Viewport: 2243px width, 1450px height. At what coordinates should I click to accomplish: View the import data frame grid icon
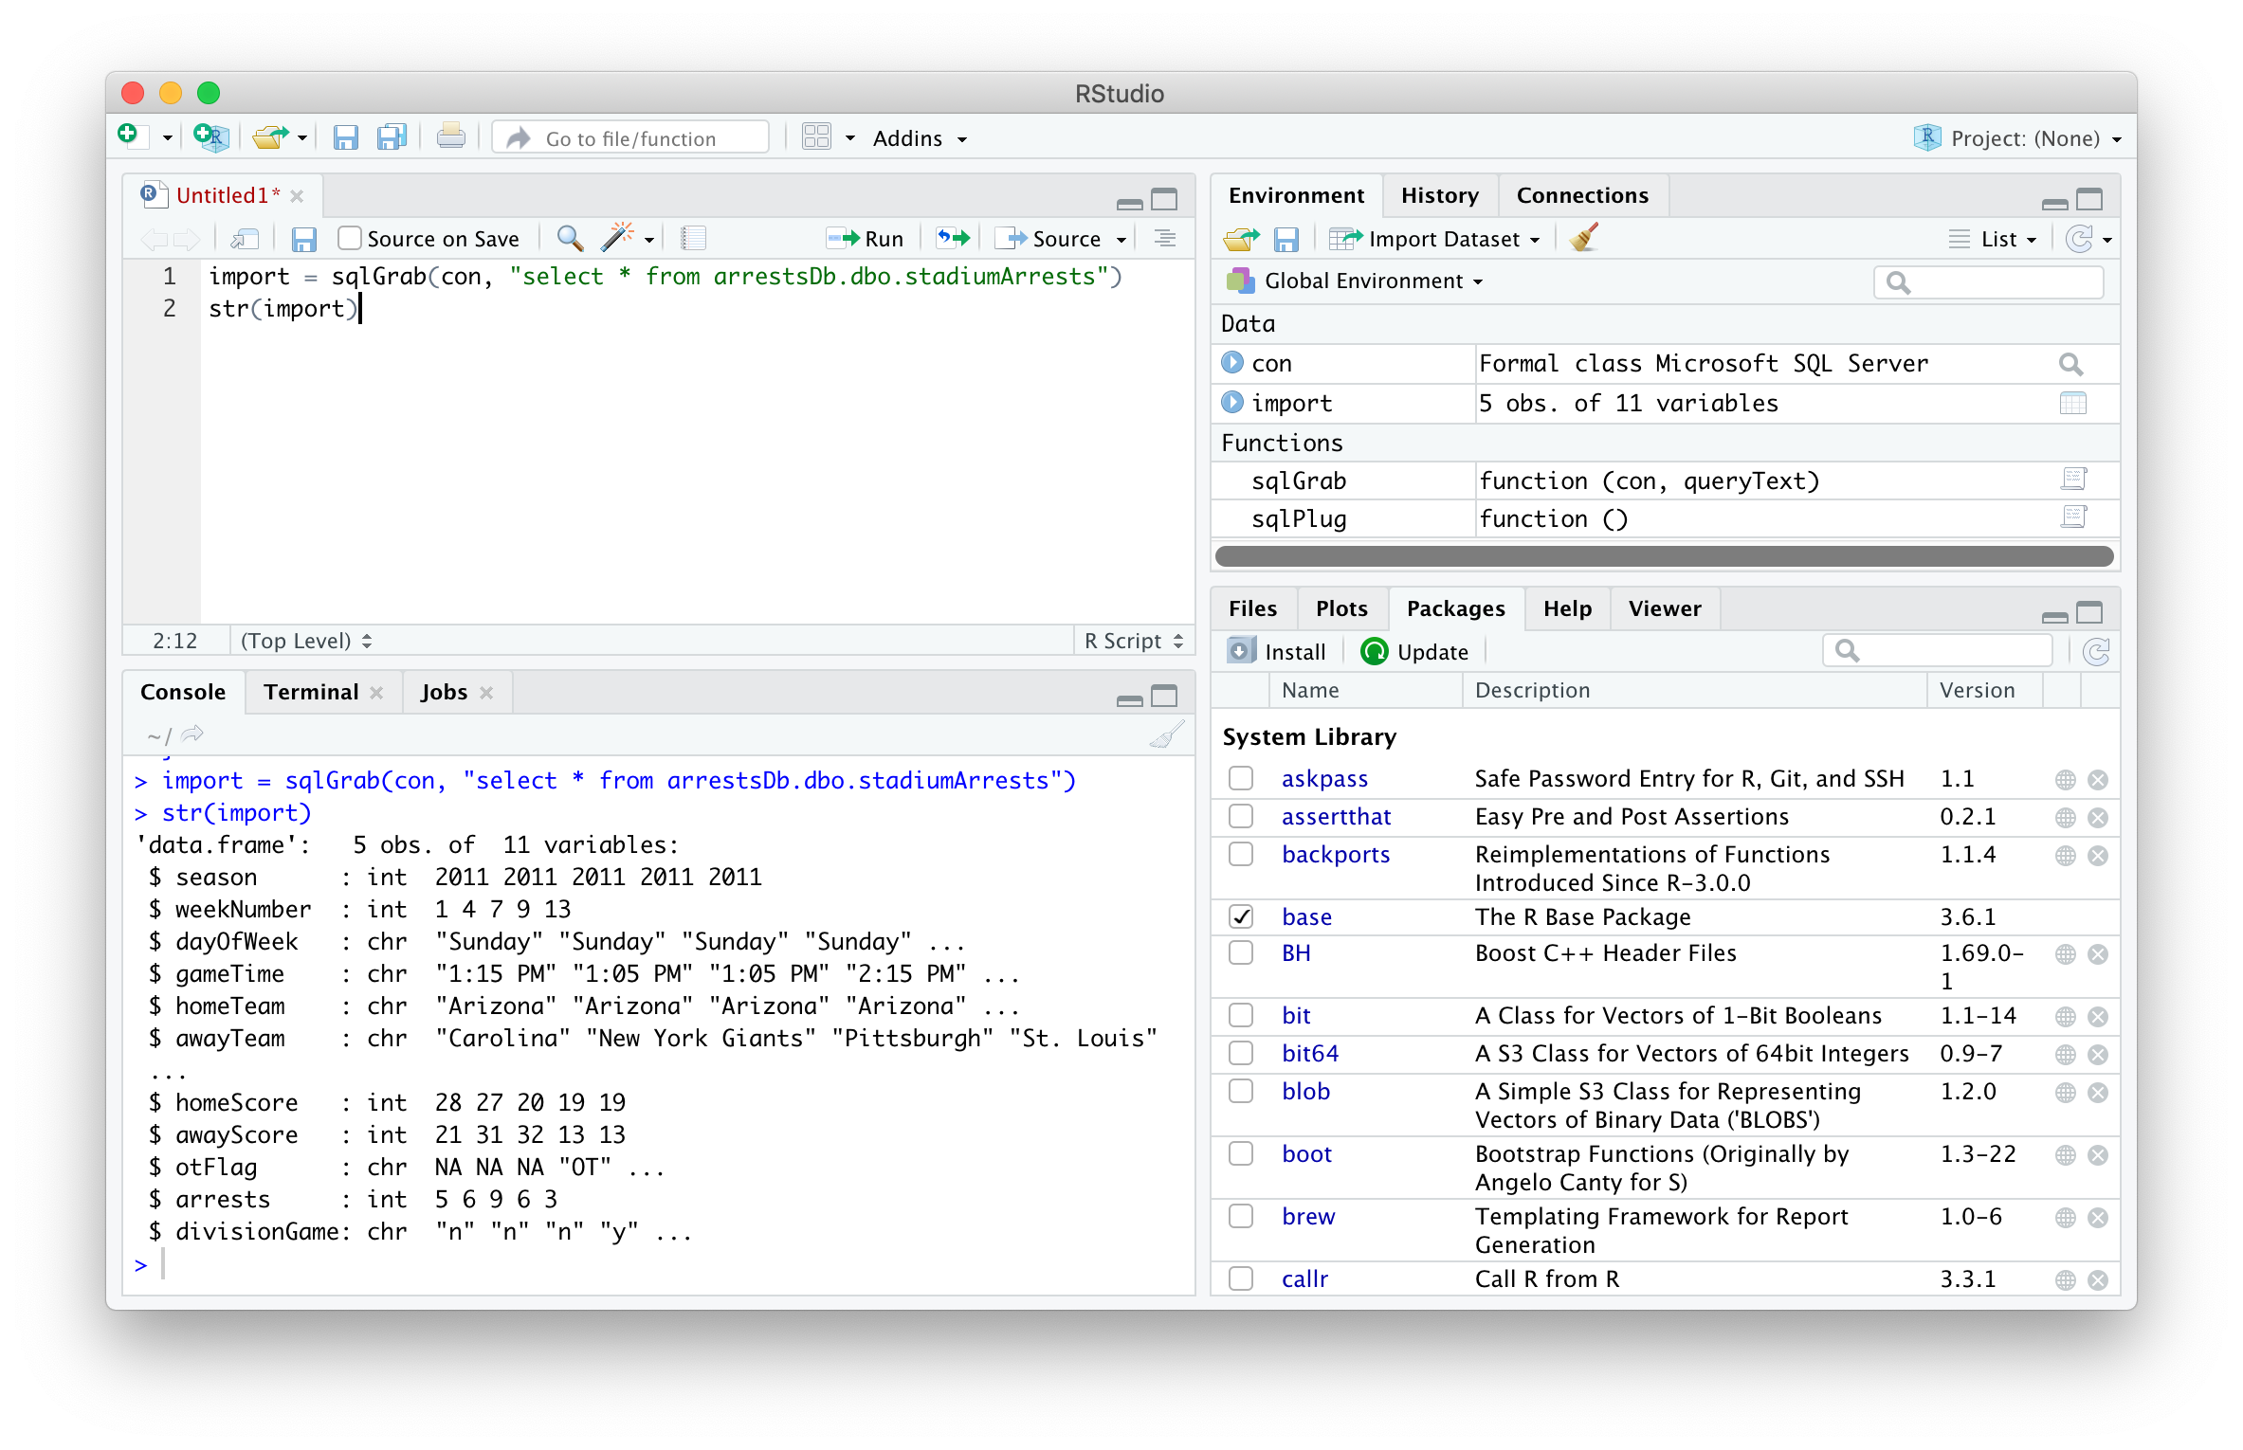pyautogui.click(x=2072, y=404)
